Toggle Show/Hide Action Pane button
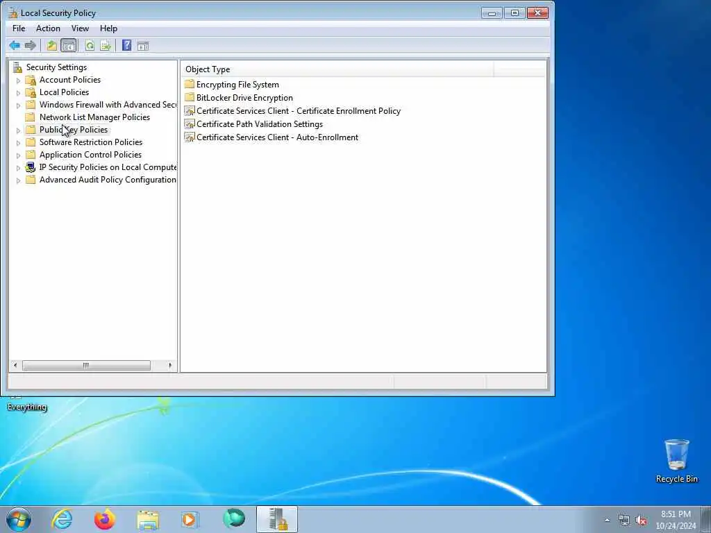The image size is (711, 533). [x=143, y=45]
